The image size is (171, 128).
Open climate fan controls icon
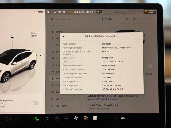pyautogui.click(x=76, y=118)
